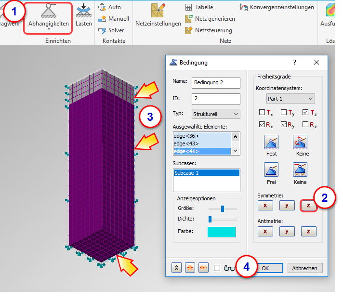Image resolution: width=343 pixels, height=300 pixels.
Task: Open the Koordinatensystem Part 1 dropdown
Action: (x=290, y=99)
